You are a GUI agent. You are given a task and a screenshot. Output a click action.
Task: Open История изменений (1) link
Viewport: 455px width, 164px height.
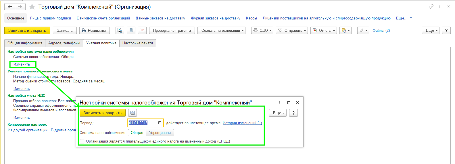[x=242, y=123]
